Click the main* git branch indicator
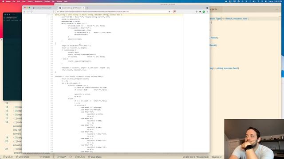 62,157
